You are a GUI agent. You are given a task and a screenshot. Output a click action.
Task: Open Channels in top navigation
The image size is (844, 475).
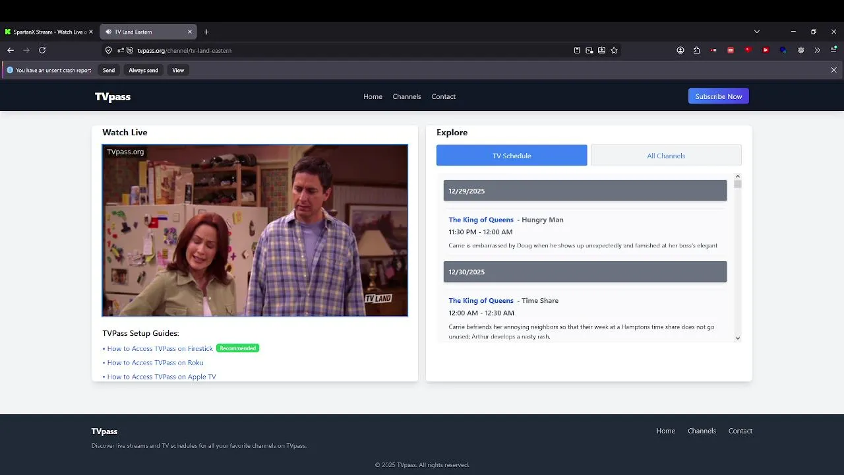407,96
